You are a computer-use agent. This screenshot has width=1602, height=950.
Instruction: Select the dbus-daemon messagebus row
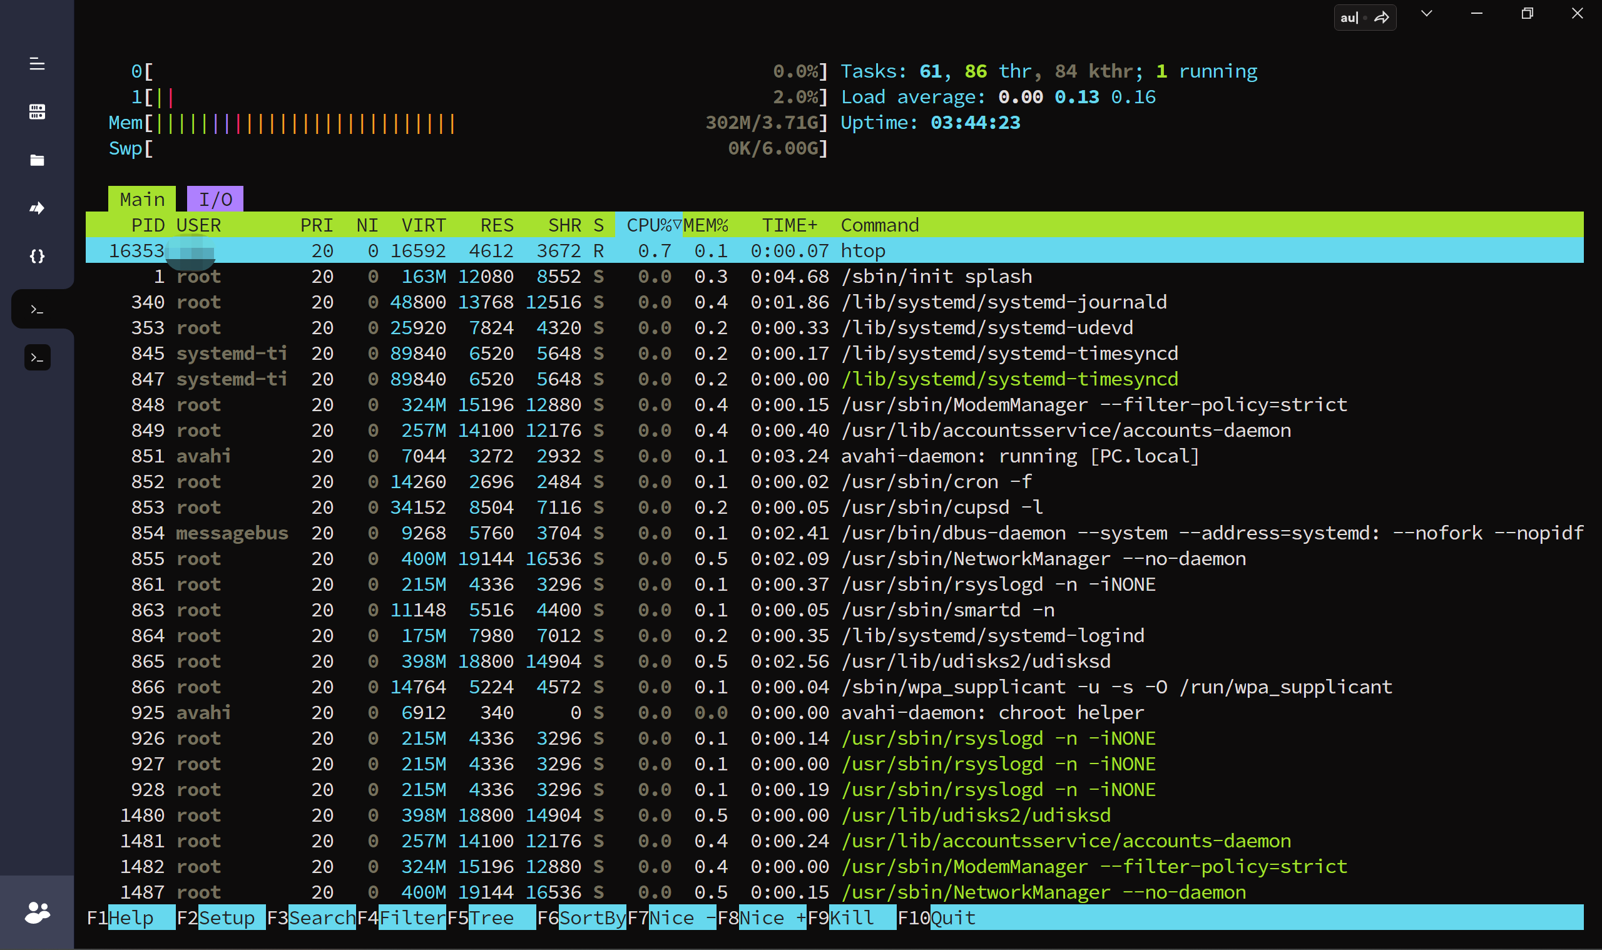pyautogui.click(x=835, y=533)
